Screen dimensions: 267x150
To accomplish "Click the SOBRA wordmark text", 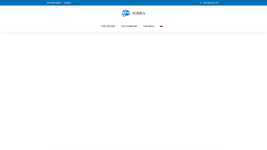I will (x=138, y=13).
